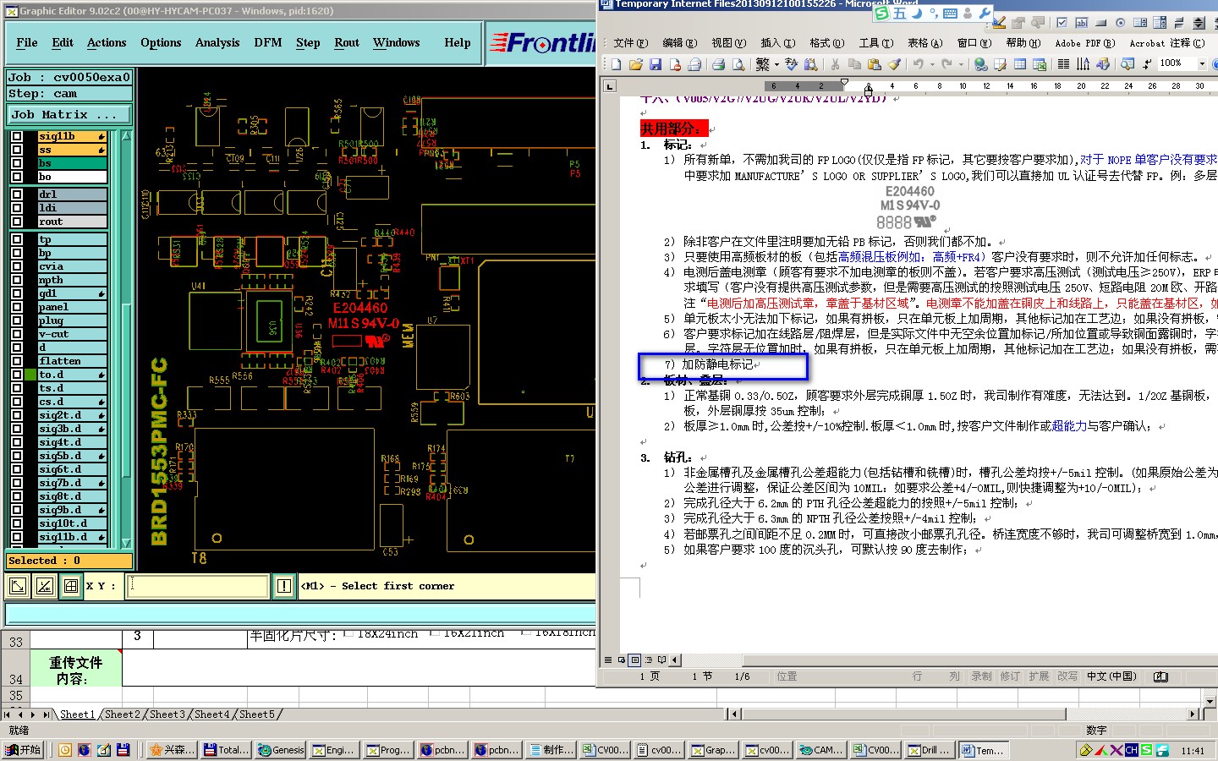The width and height of the screenshot is (1218, 761).
Task: Open dropdown arrow next to 繁 icon
Action: (776, 63)
